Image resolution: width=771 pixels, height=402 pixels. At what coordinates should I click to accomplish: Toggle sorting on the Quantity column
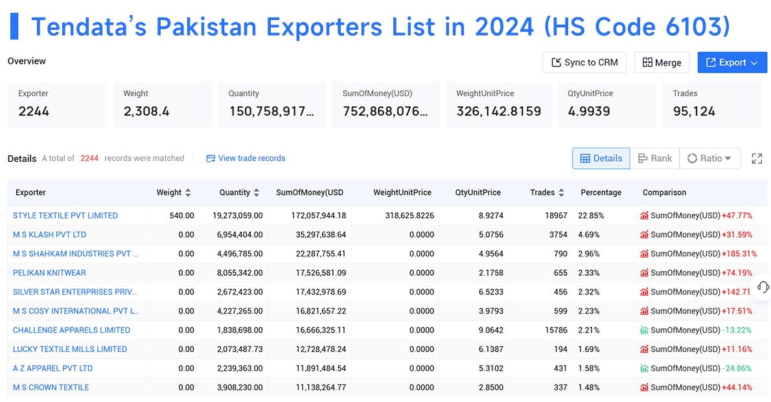pos(257,191)
